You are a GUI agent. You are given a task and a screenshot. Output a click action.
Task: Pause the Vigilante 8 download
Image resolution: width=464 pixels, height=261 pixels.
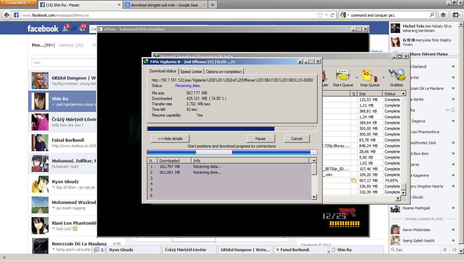click(260, 138)
